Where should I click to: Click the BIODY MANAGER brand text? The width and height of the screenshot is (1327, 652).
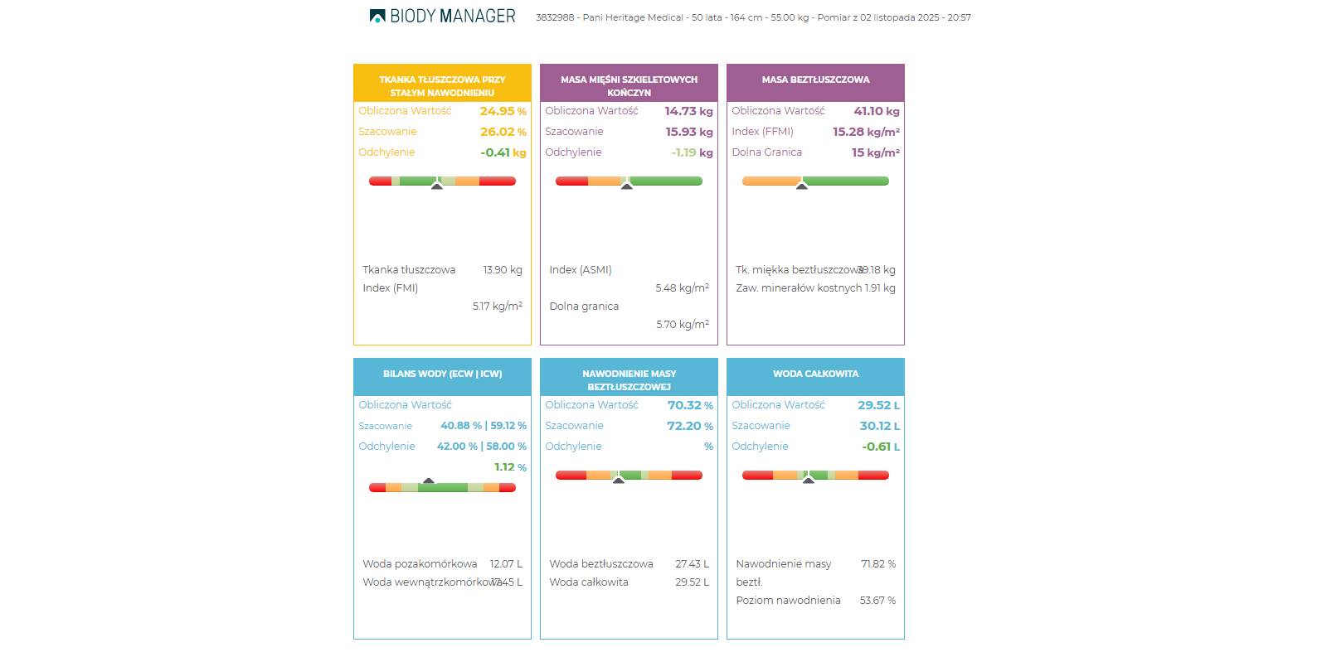tap(453, 17)
